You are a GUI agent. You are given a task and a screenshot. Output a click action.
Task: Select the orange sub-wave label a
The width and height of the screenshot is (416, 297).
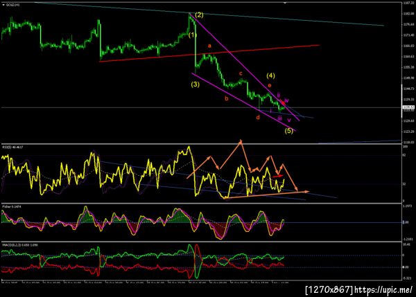[x=209, y=46]
